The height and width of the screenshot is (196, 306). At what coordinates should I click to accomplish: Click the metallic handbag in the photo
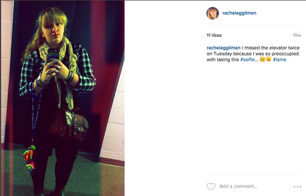69,124
